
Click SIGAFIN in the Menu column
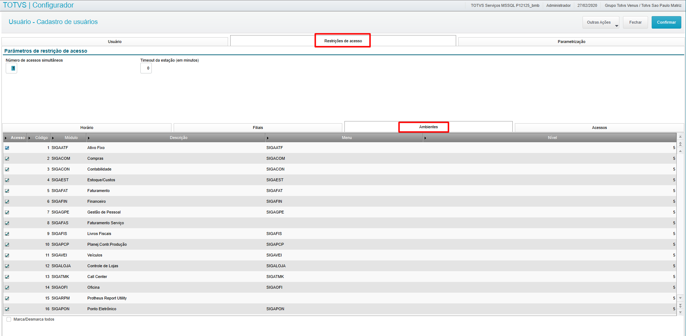tap(274, 201)
